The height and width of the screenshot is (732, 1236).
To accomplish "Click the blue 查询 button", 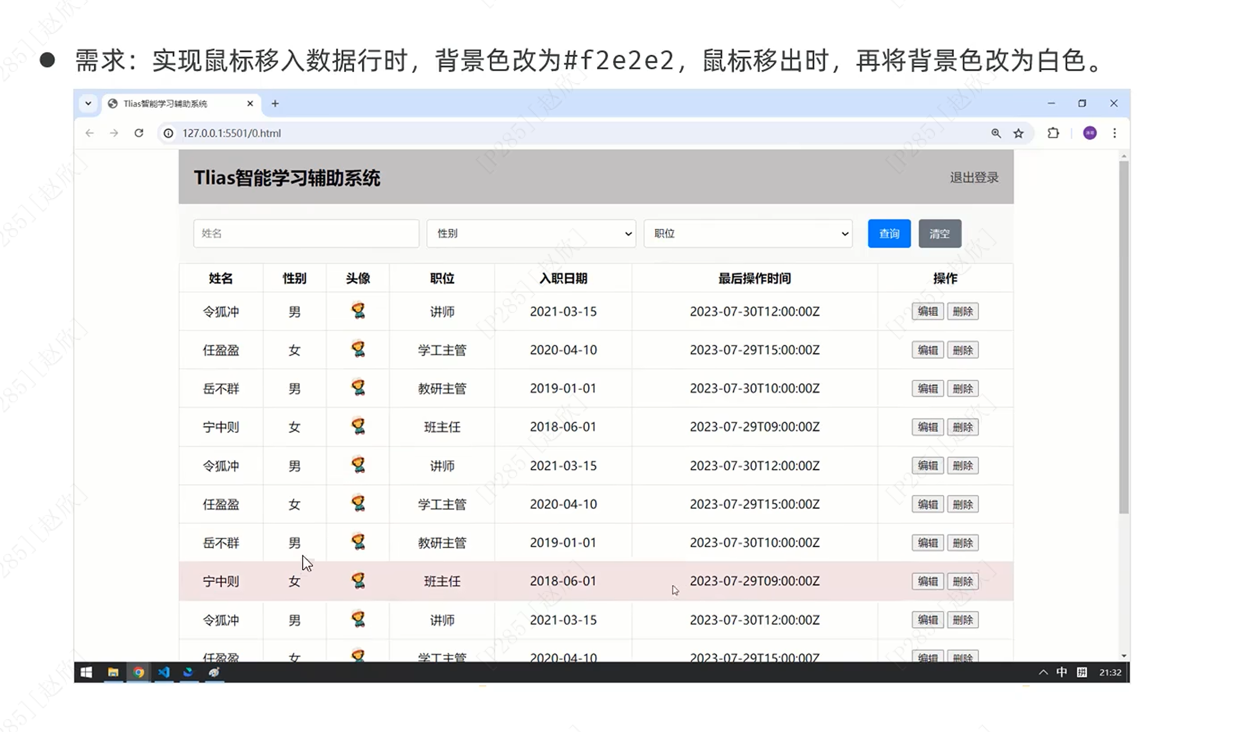I will click(889, 233).
